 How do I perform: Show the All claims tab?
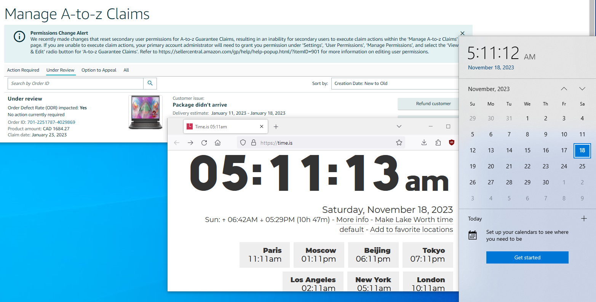coord(126,70)
